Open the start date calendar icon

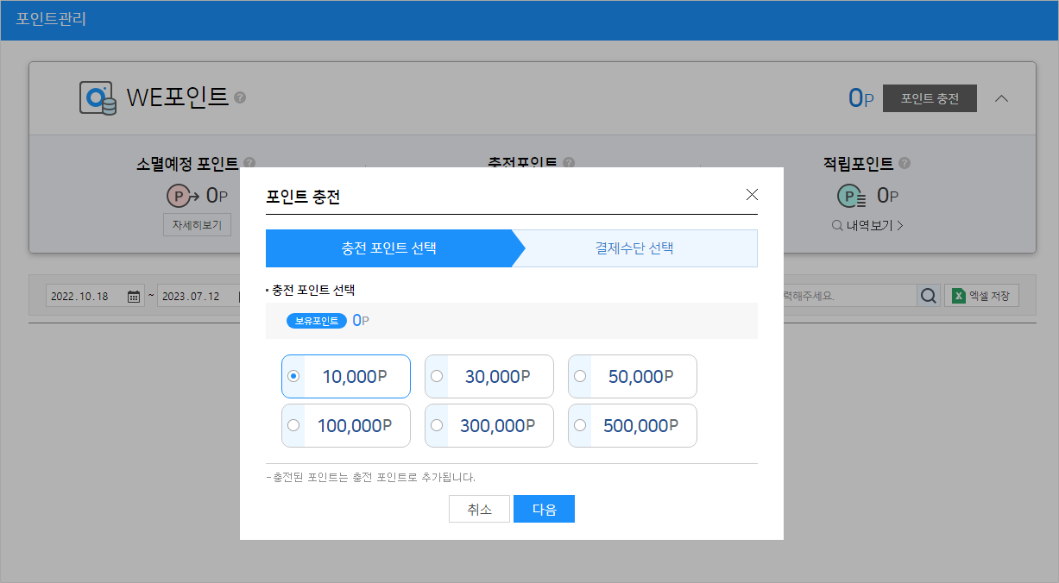[x=134, y=296]
